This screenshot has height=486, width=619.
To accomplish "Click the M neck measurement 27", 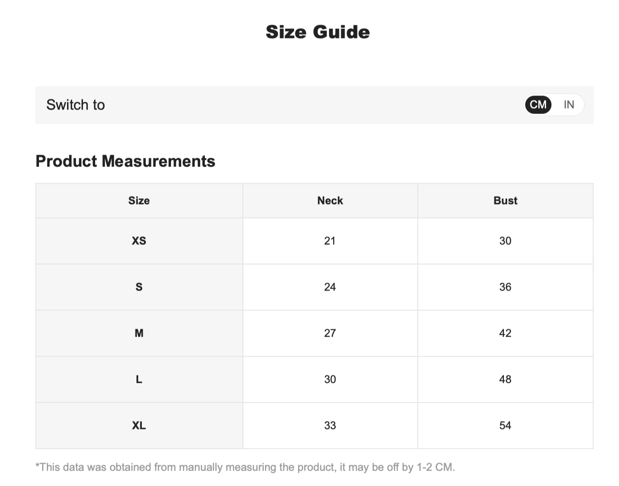I will pyautogui.click(x=330, y=333).
